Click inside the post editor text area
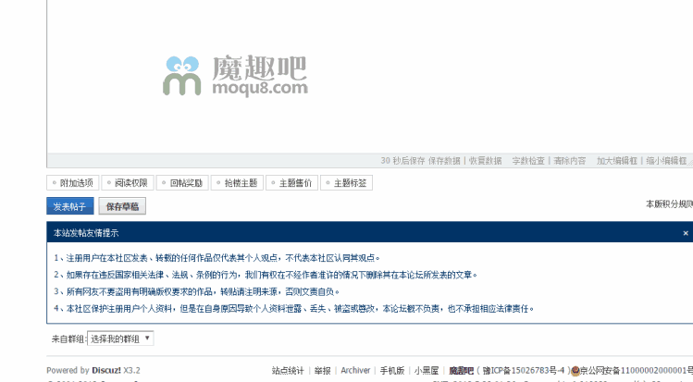The height and width of the screenshot is (382, 693). 369,76
